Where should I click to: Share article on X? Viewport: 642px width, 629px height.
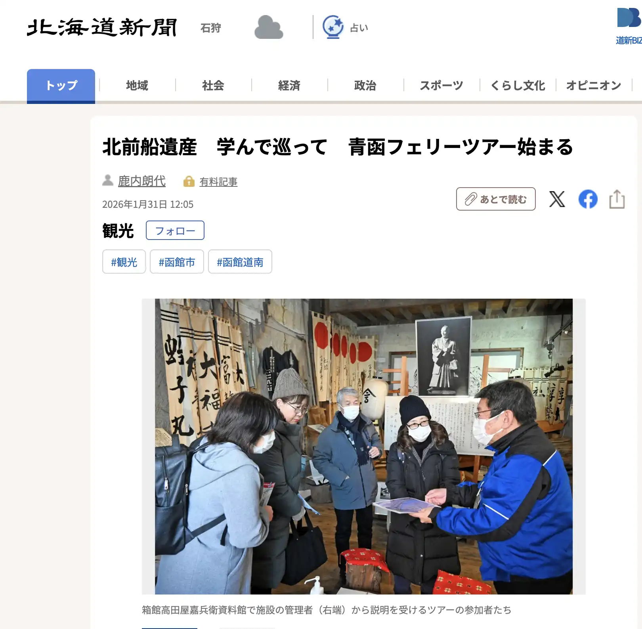pos(557,199)
